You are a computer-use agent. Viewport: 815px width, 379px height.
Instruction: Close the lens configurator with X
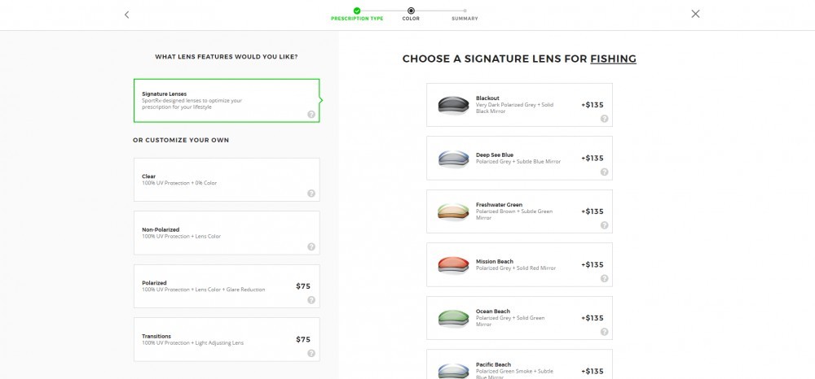pyautogui.click(x=695, y=14)
